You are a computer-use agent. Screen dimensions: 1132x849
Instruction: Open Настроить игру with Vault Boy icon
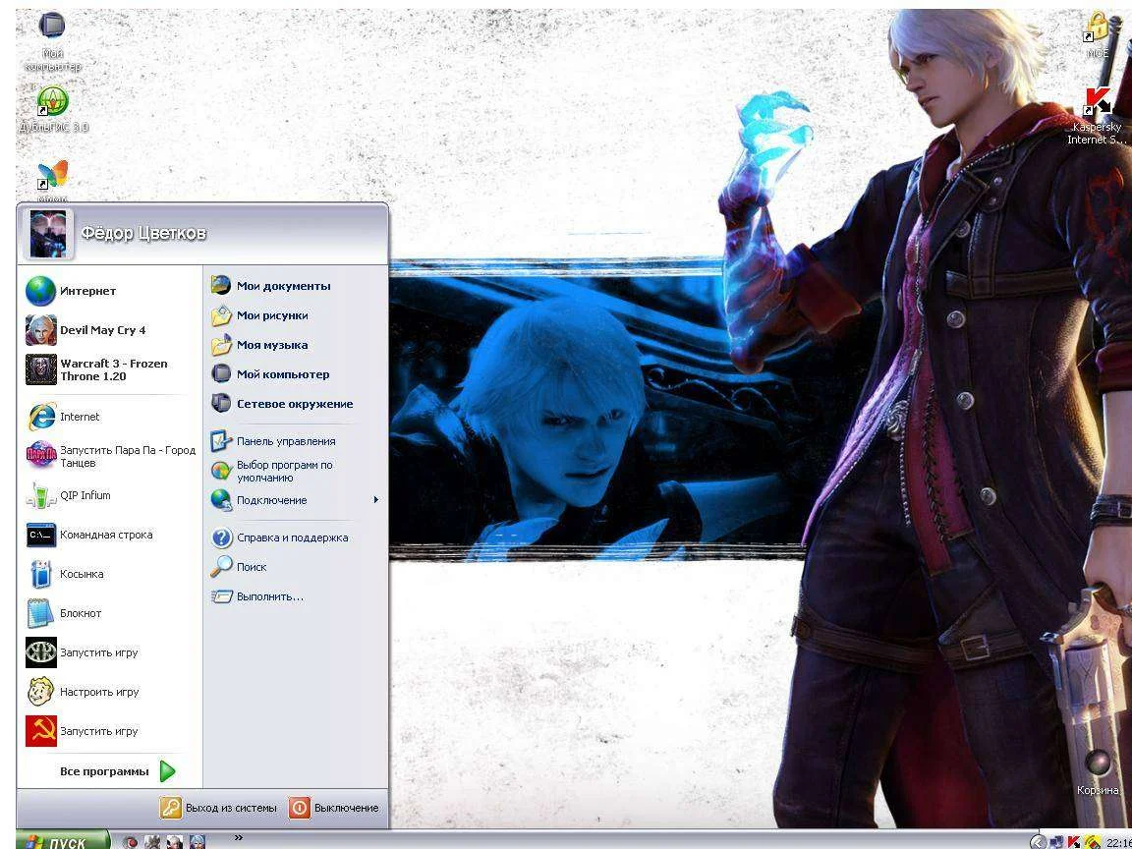(110, 692)
